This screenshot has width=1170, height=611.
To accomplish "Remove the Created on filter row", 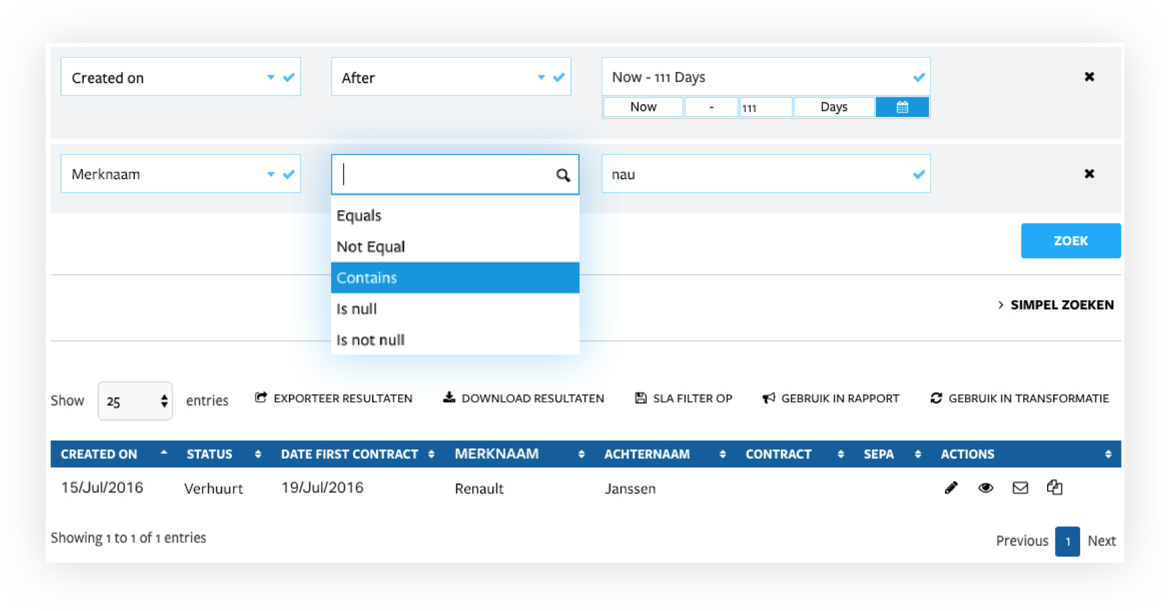I will [1089, 77].
